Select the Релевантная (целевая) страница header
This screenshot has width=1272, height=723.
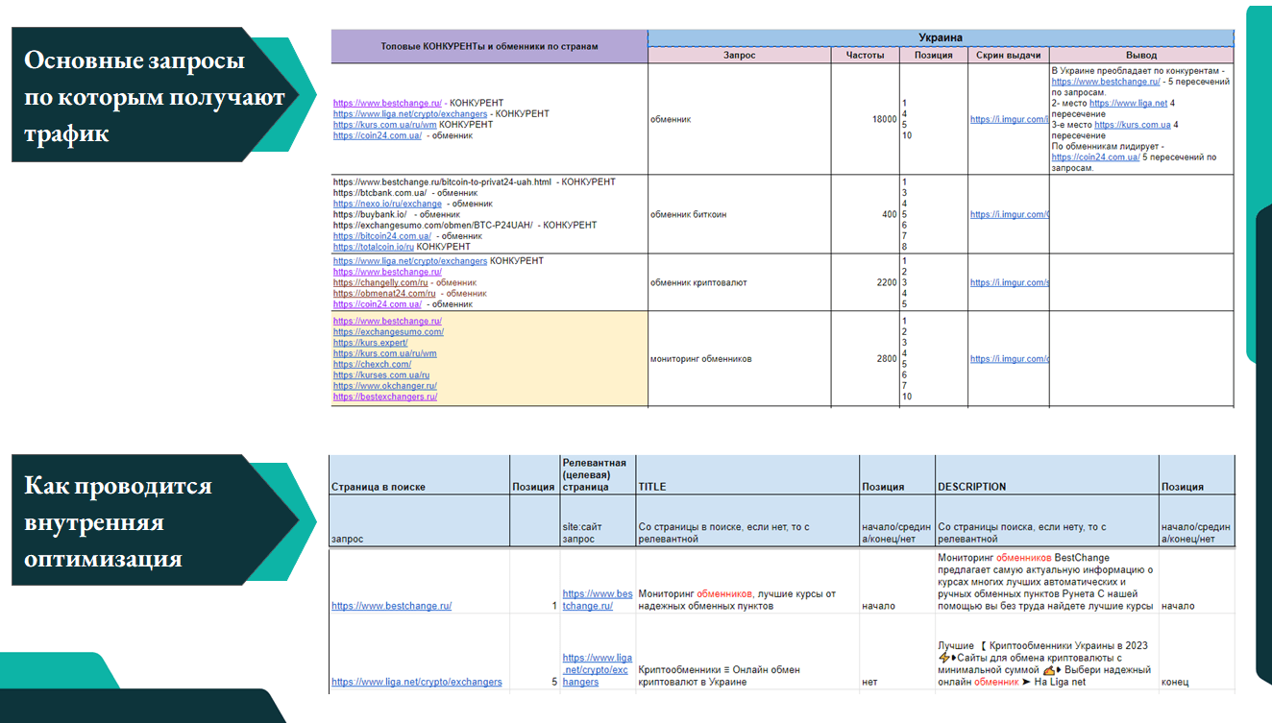(598, 474)
